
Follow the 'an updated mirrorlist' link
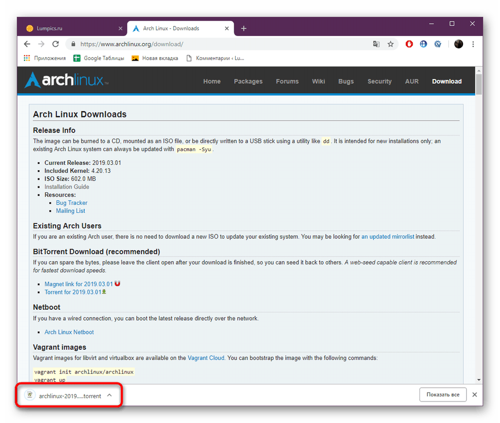387,237
